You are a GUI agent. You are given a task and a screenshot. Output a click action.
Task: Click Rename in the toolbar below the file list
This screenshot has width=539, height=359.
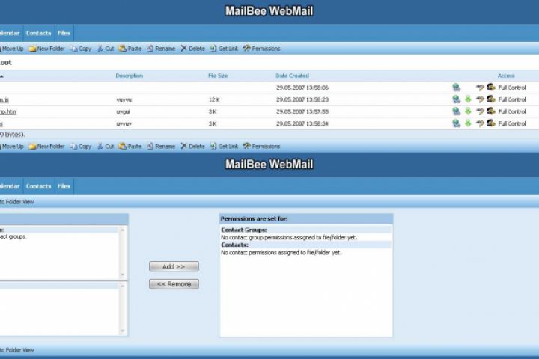161,147
